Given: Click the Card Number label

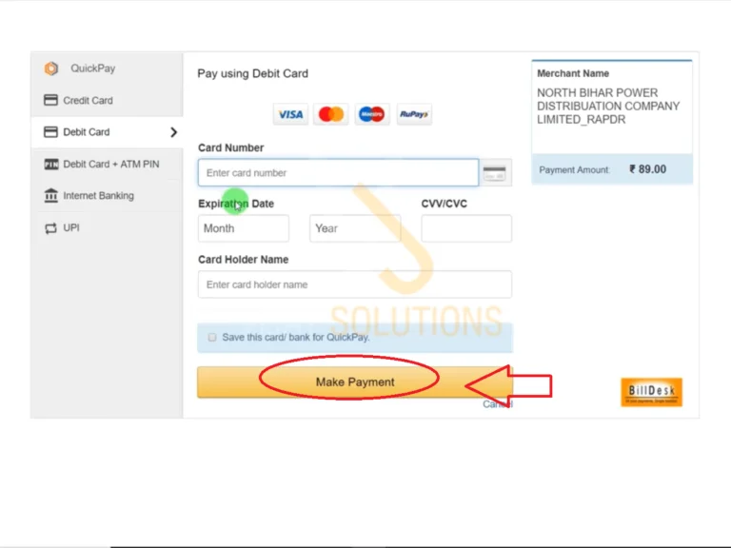Looking at the screenshot, I should click(x=230, y=147).
